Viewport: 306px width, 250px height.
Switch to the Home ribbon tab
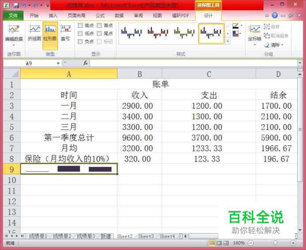(34, 15)
